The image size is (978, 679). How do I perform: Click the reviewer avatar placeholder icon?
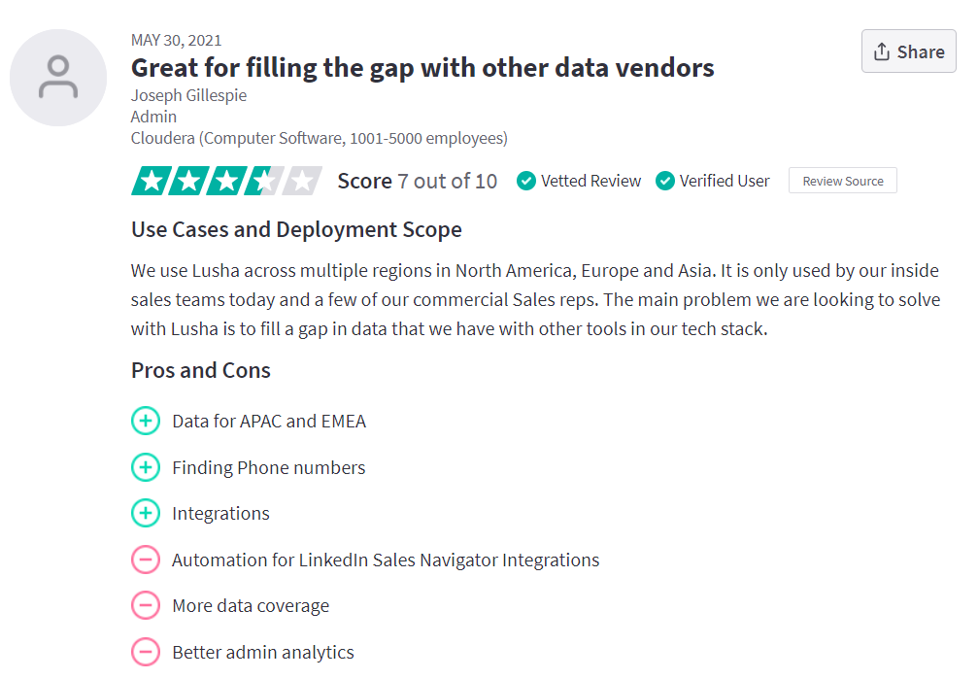58,78
